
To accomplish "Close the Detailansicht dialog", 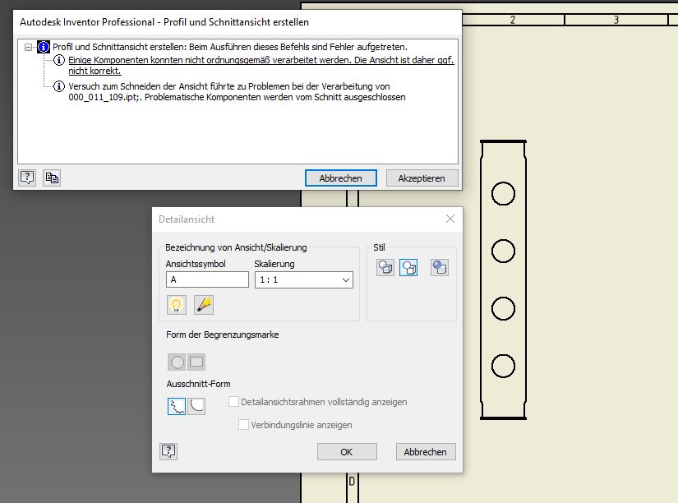I will (x=450, y=219).
